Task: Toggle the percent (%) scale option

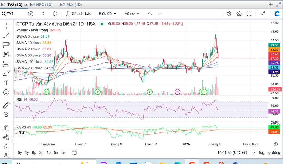Action: pos(254,152)
